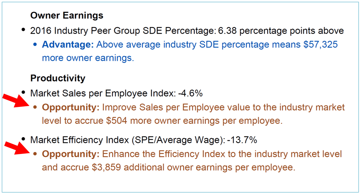Click the Opportunity label about the Efficiency Index

(71, 154)
